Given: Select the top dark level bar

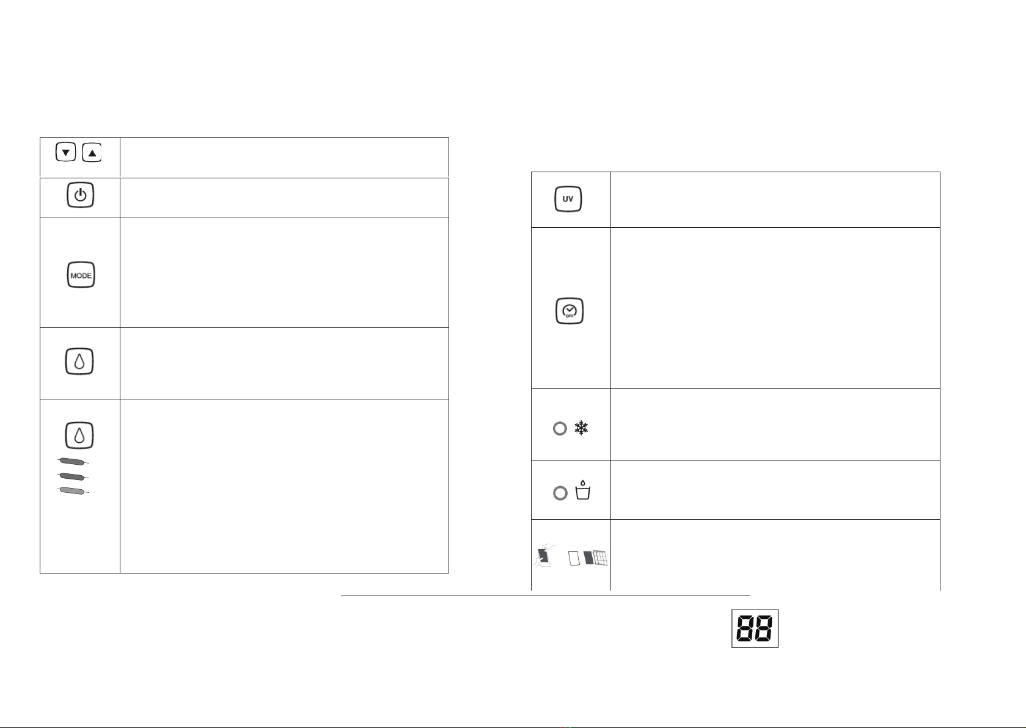Looking at the screenshot, I should click(73, 461).
